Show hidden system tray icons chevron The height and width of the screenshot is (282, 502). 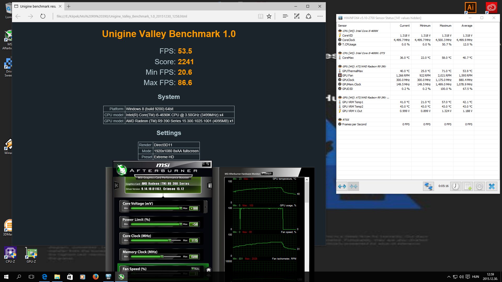tap(449, 277)
